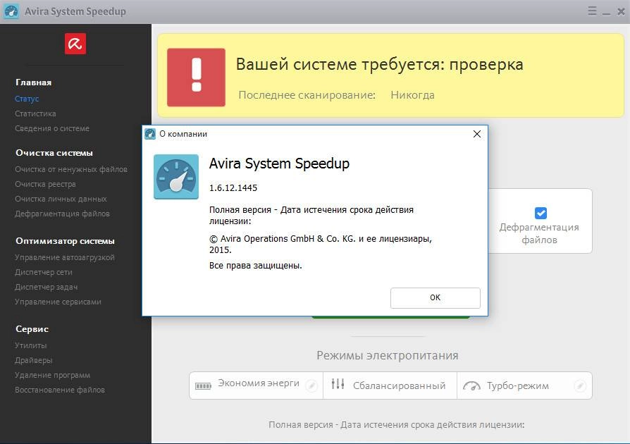This screenshot has height=444, width=630.
Task: Open Дефрагментация файлов in sidebar
Action: (62, 214)
